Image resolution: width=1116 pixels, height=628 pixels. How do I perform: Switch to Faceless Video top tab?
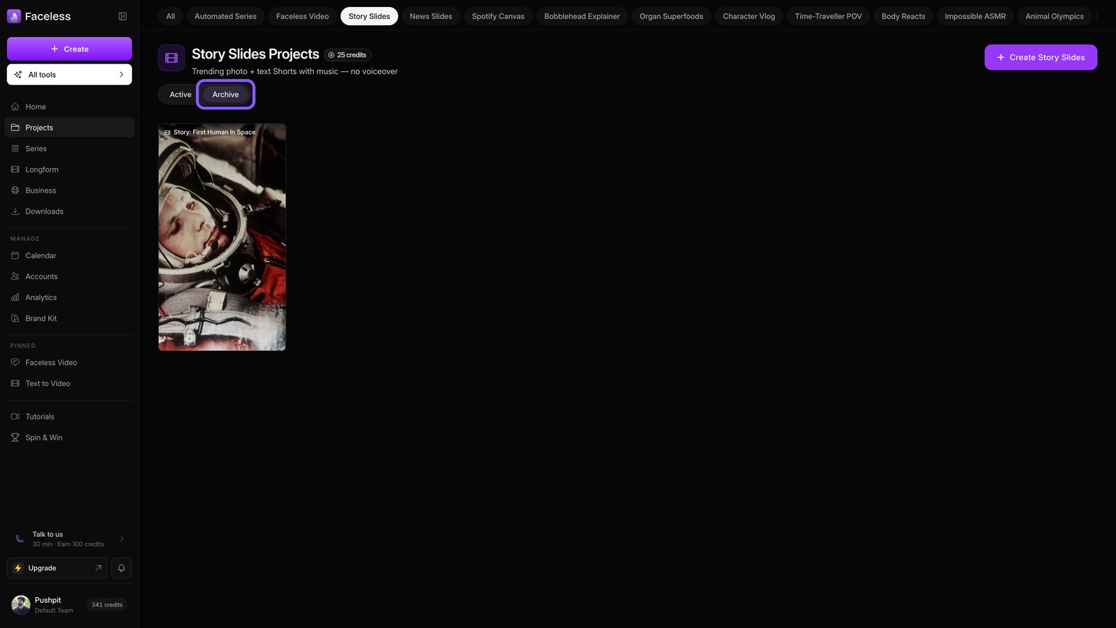point(302,16)
